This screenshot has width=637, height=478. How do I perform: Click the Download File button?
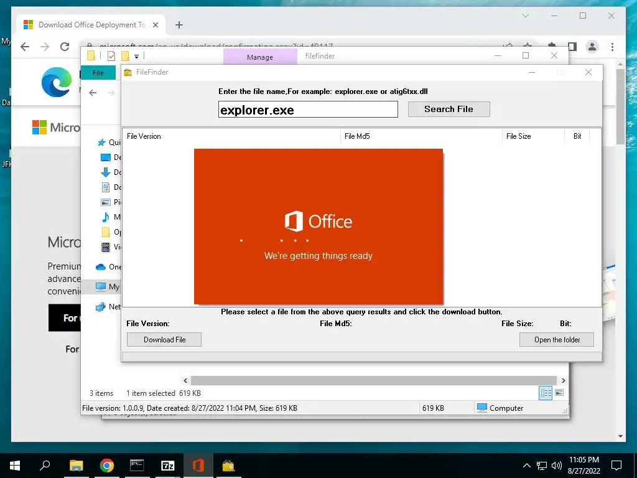164,340
